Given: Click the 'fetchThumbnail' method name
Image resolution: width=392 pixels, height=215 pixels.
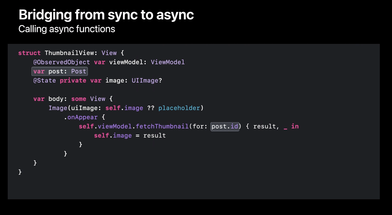Looking at the screenshot, I should (x=162, y=126).
